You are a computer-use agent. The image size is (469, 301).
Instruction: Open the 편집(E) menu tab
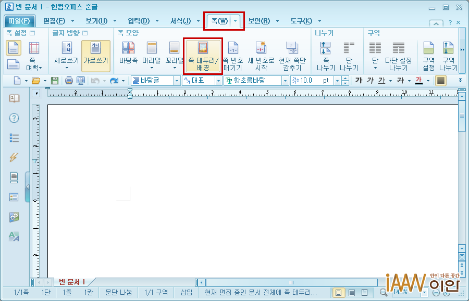point(54,21)
